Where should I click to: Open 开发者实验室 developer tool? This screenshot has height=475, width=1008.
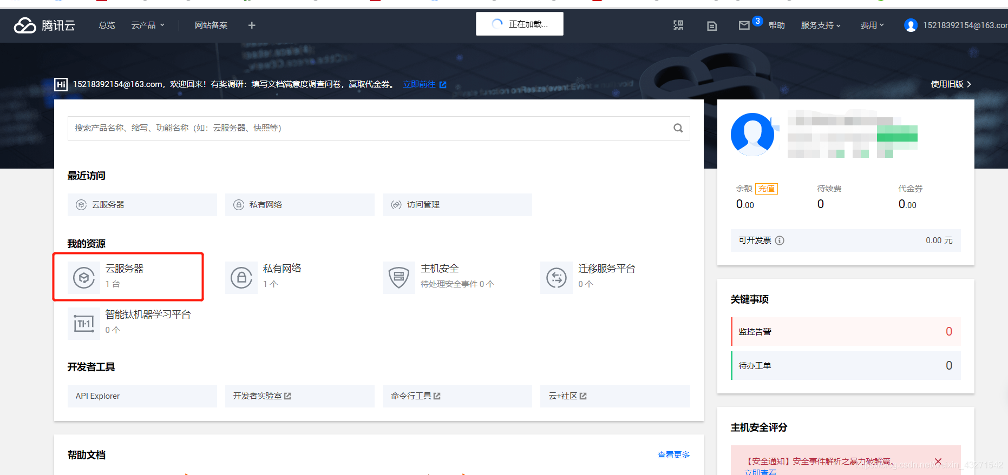(x=300, y=396)
